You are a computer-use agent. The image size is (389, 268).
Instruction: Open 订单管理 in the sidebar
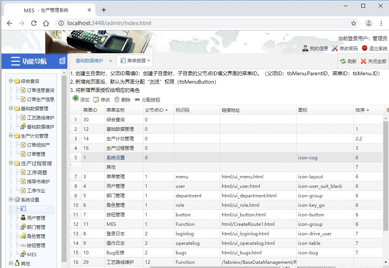click(x=36, y=154)
